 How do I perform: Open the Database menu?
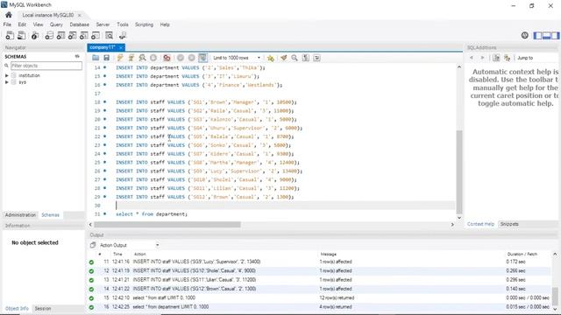[x=80, y=24]
